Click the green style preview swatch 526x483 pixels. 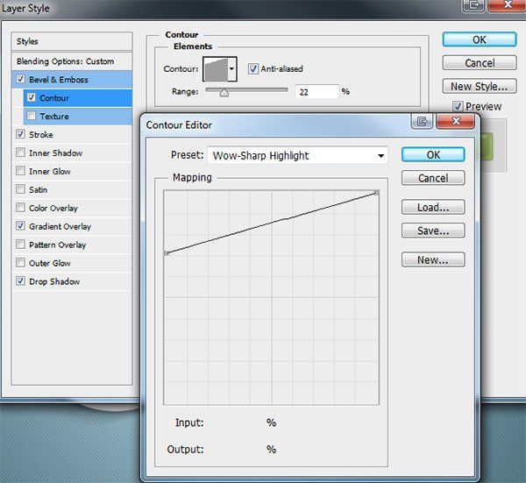(487, 146)
